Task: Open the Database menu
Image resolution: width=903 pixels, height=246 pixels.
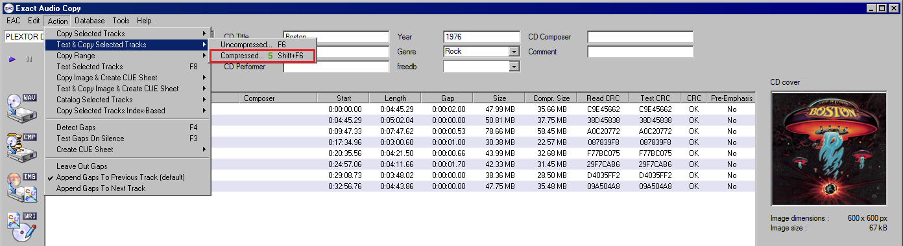Action: pos(90,21)
